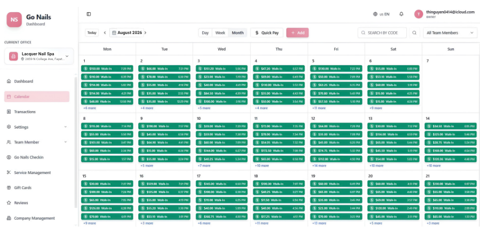Open the notifications bell
Viewport: 480px width, 234px height.
tap(401, 14)
